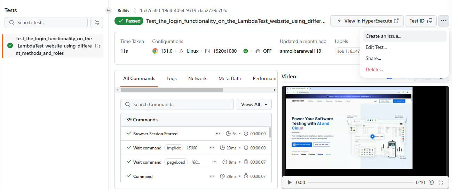Click the resolution icon next to 1920x1080
The image size is (452, 190).
(x=207, y=51)
